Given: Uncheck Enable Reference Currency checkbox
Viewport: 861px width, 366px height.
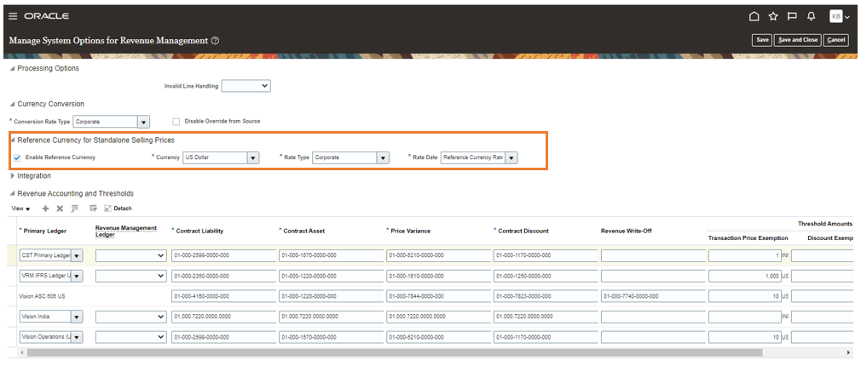Looking at the screenshot, I should pos(17,157).
